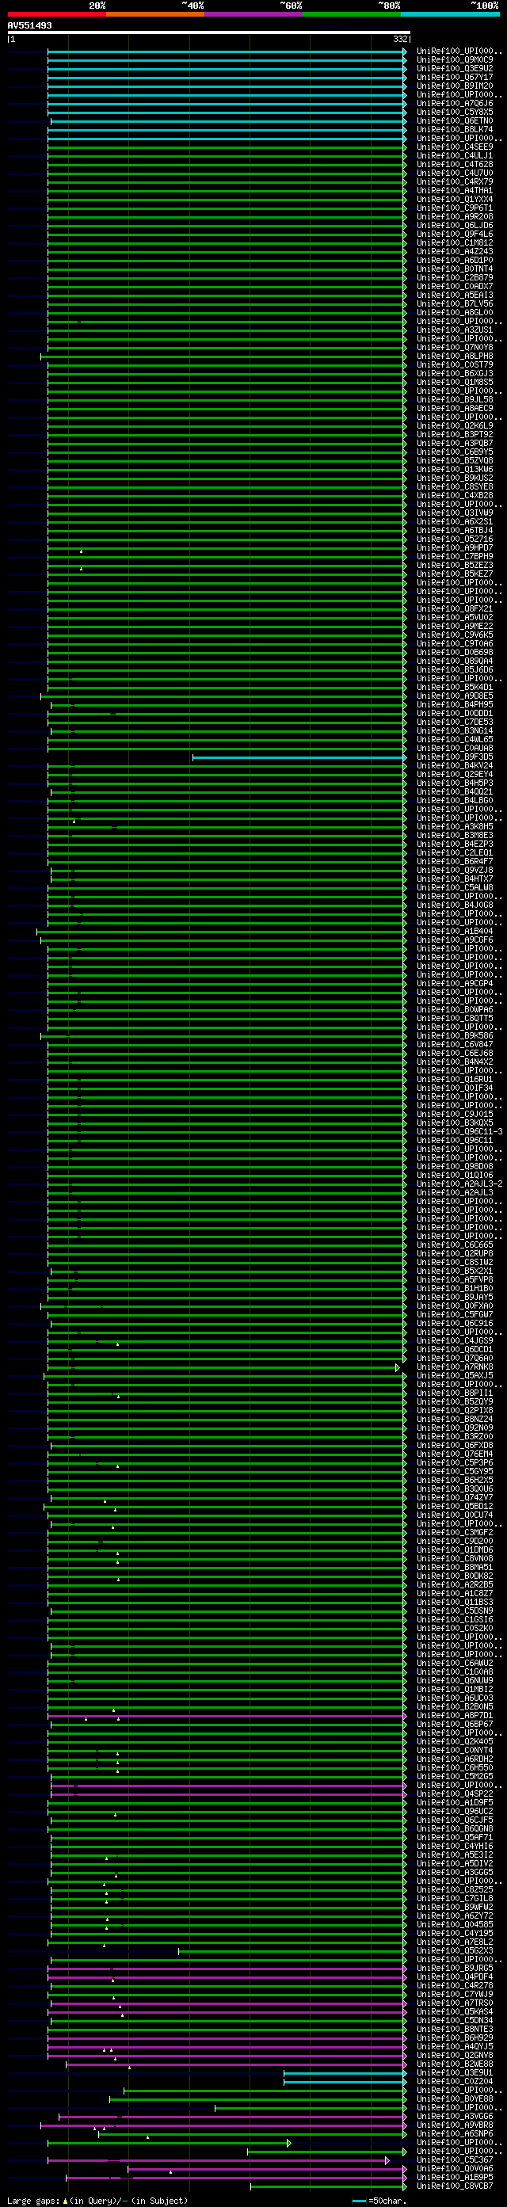Select hit label UniRef100_A5EAI3
Viewport: 507px width, 2207px height.
point(455,295)
